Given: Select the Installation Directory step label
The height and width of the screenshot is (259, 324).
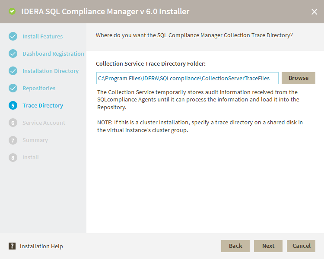Looking at the screenshot, I should [x=51, y=71].
